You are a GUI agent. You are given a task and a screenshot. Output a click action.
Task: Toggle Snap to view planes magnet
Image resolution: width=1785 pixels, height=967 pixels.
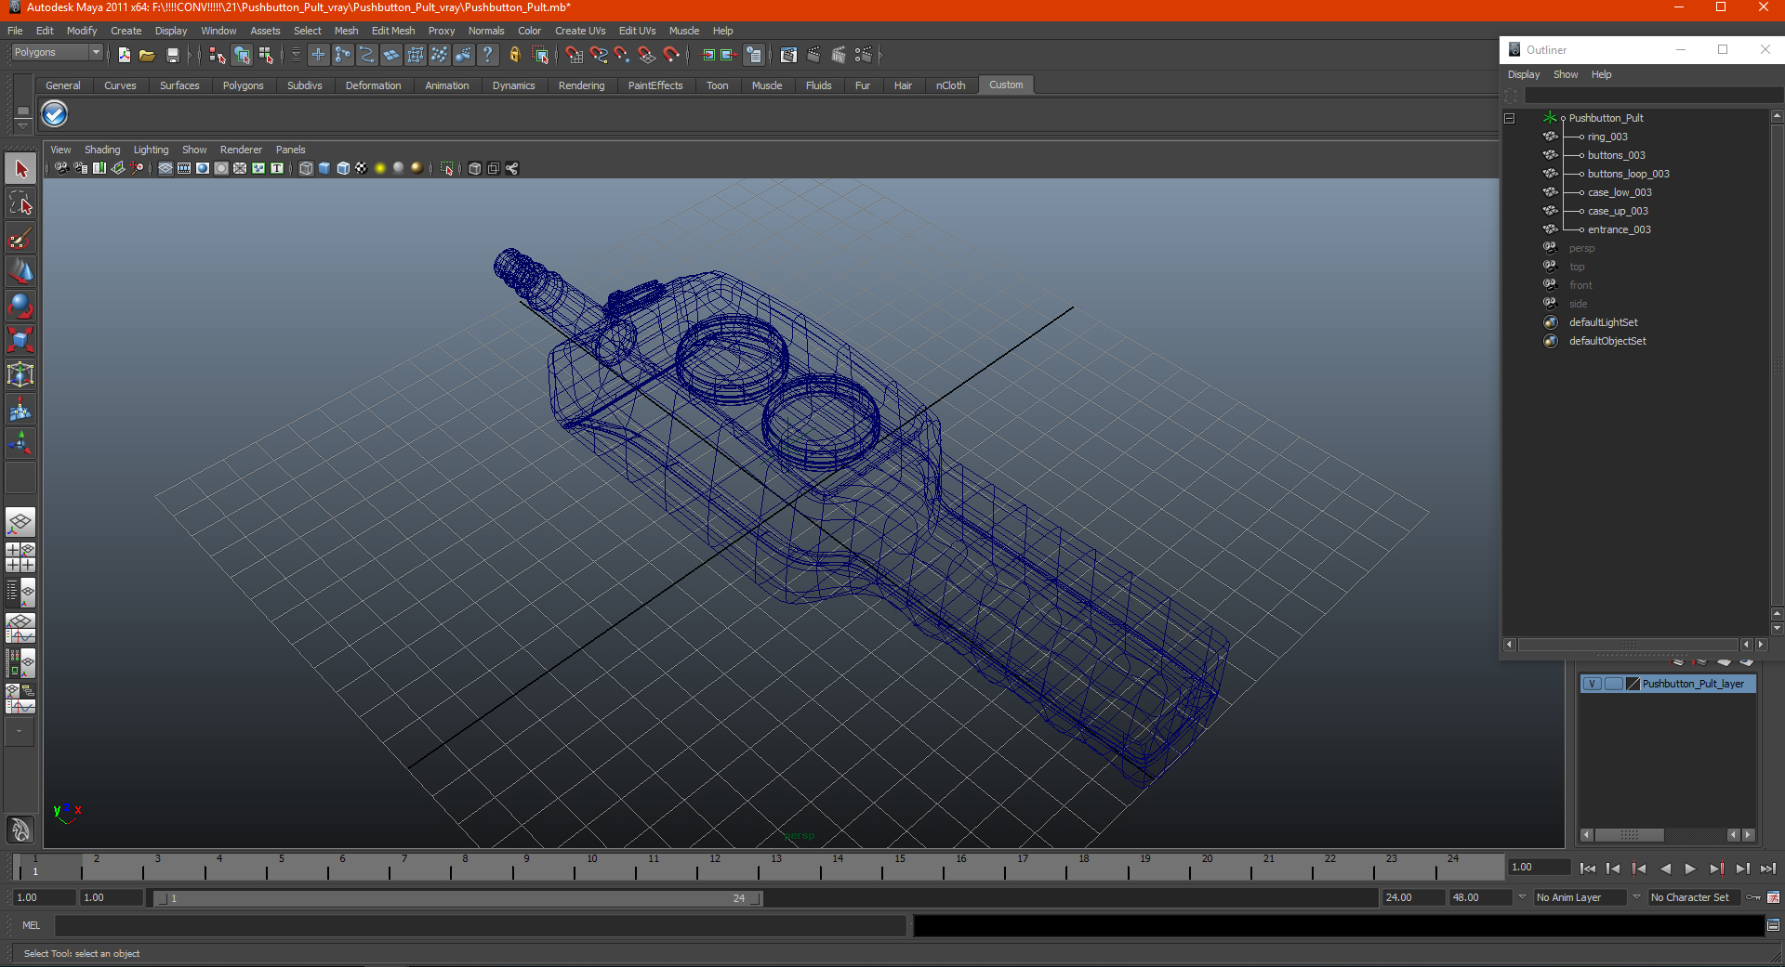point(647,55)
